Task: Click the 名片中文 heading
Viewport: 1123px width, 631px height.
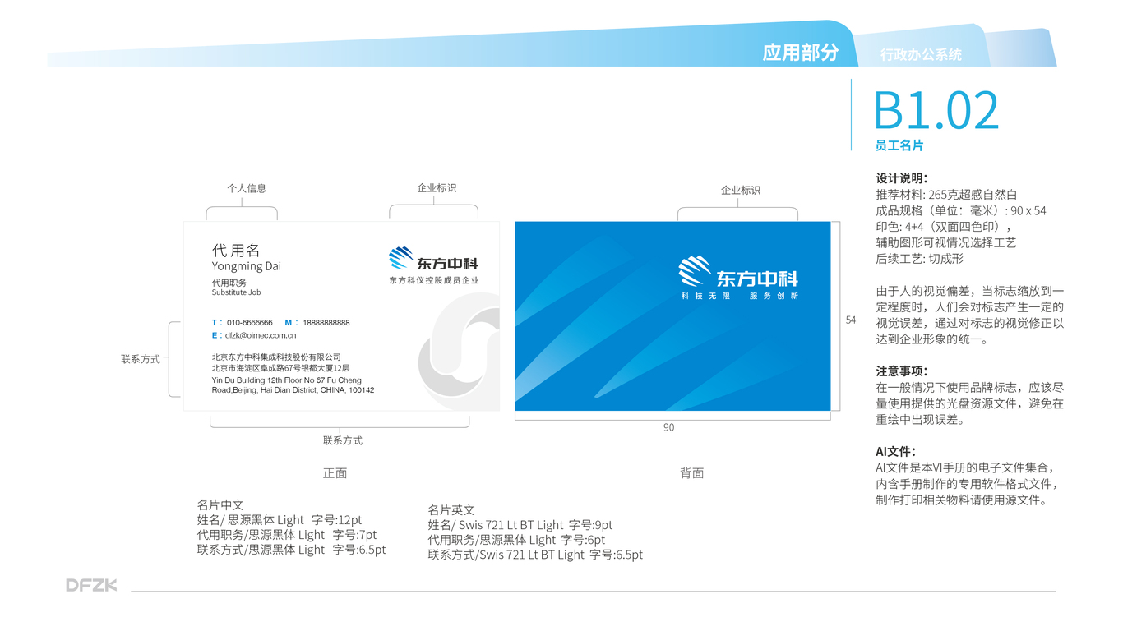Action: pyautogui.click(x=220, y=504)
